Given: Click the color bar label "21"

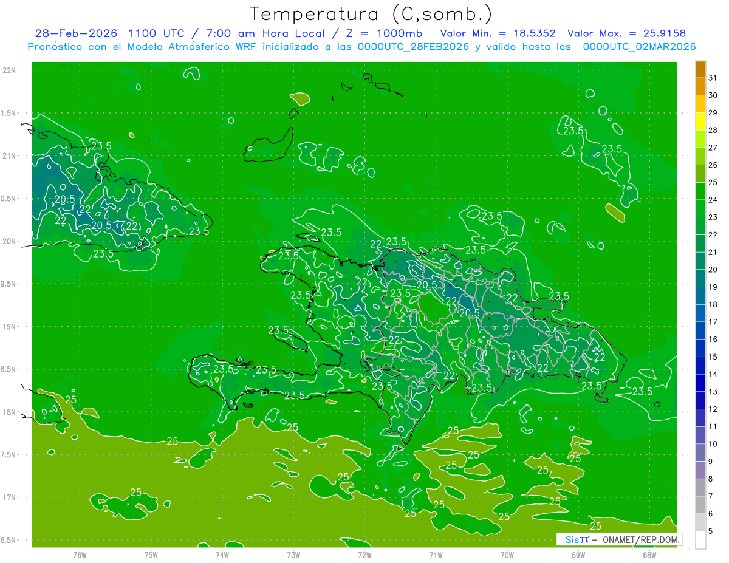Looking at the screenshot, I should pos(713,252).
